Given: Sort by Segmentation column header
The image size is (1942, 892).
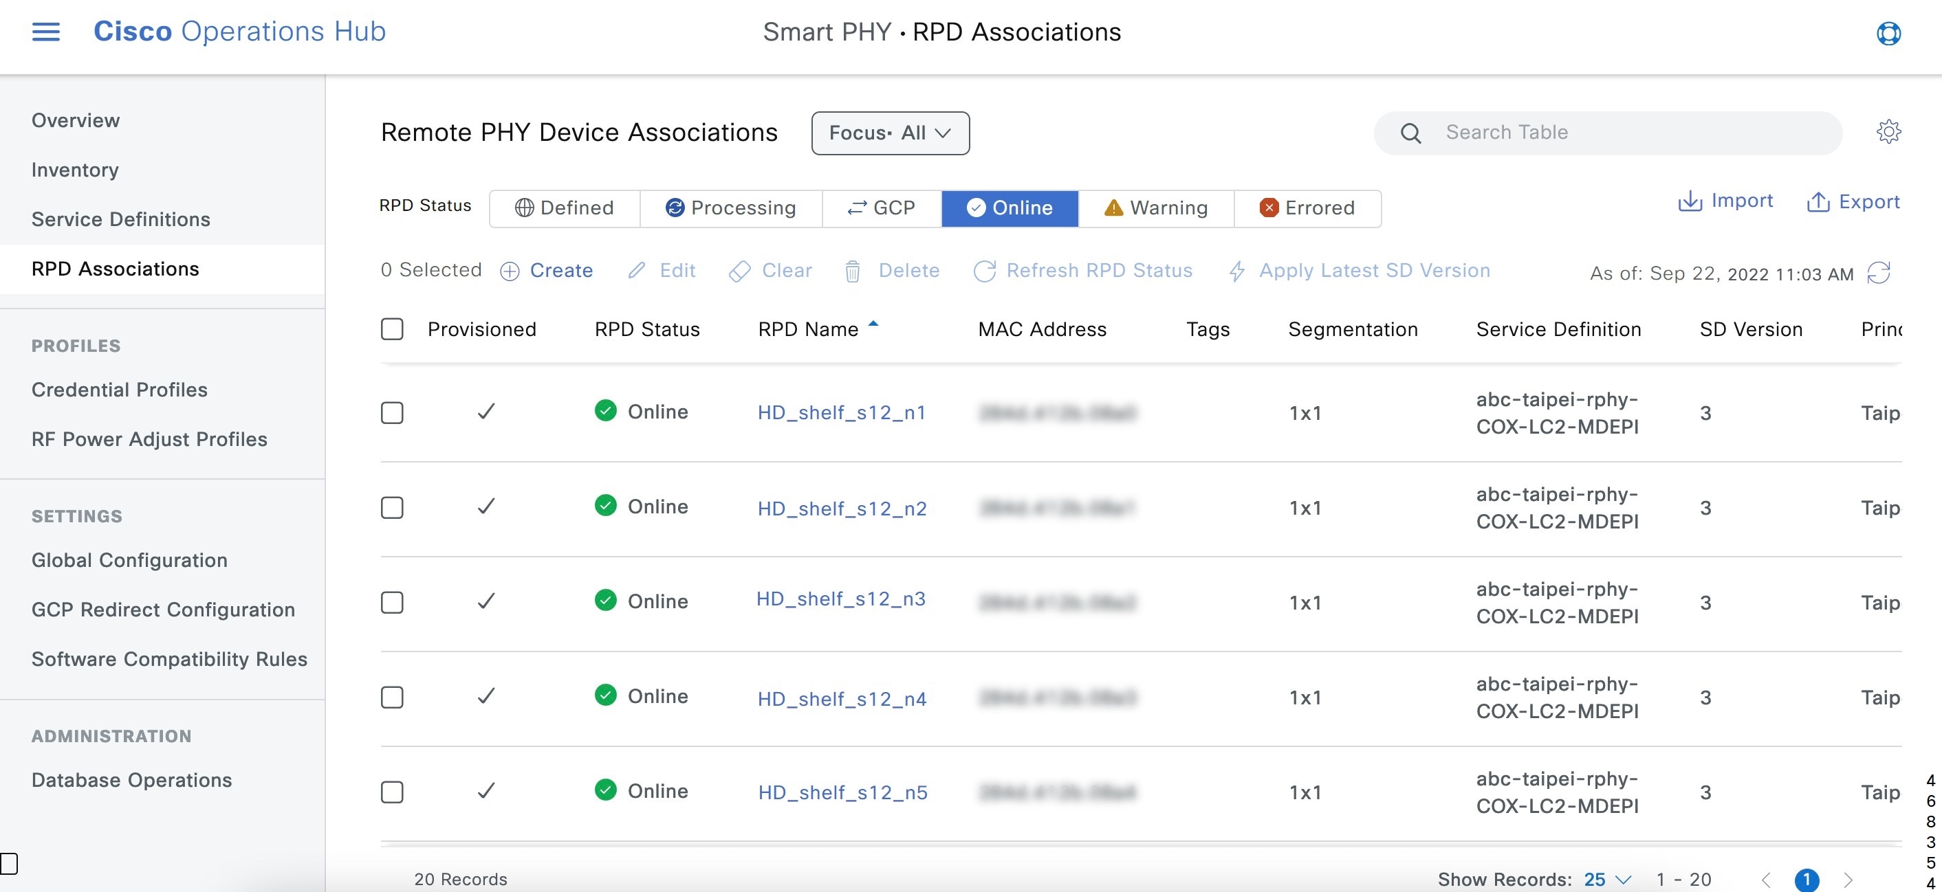Looking at the screenshot, I should pos(1353,329).
